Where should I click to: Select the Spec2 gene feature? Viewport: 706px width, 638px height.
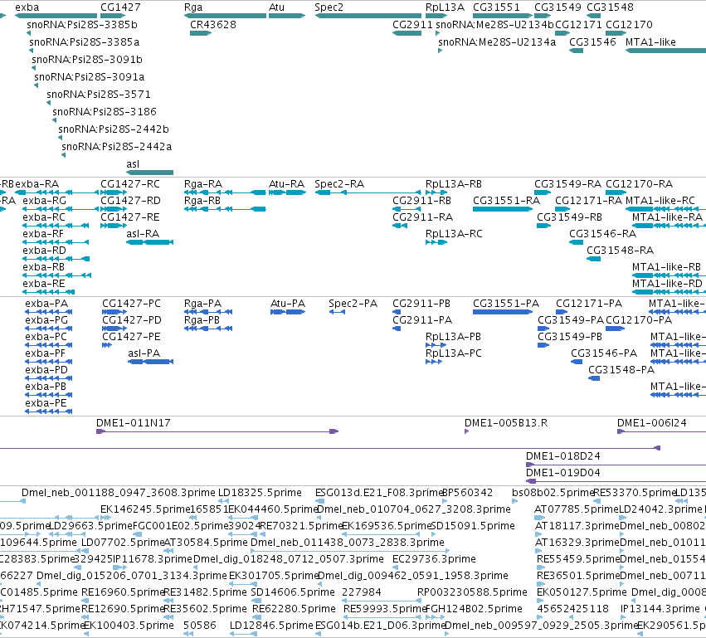click(x=368, y=16)
